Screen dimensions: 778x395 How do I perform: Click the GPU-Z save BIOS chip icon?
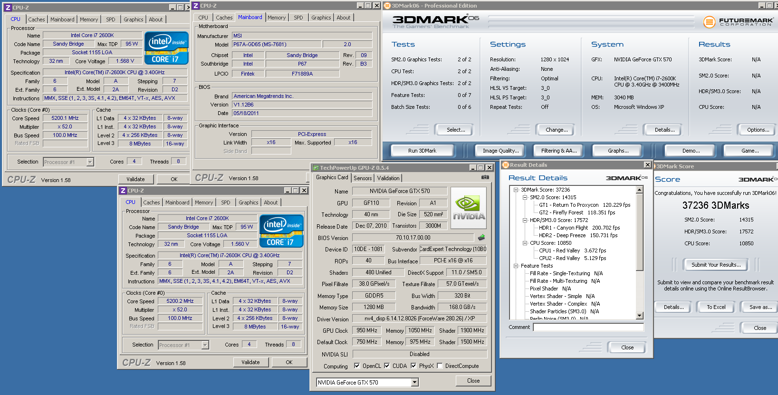[481, 237]
